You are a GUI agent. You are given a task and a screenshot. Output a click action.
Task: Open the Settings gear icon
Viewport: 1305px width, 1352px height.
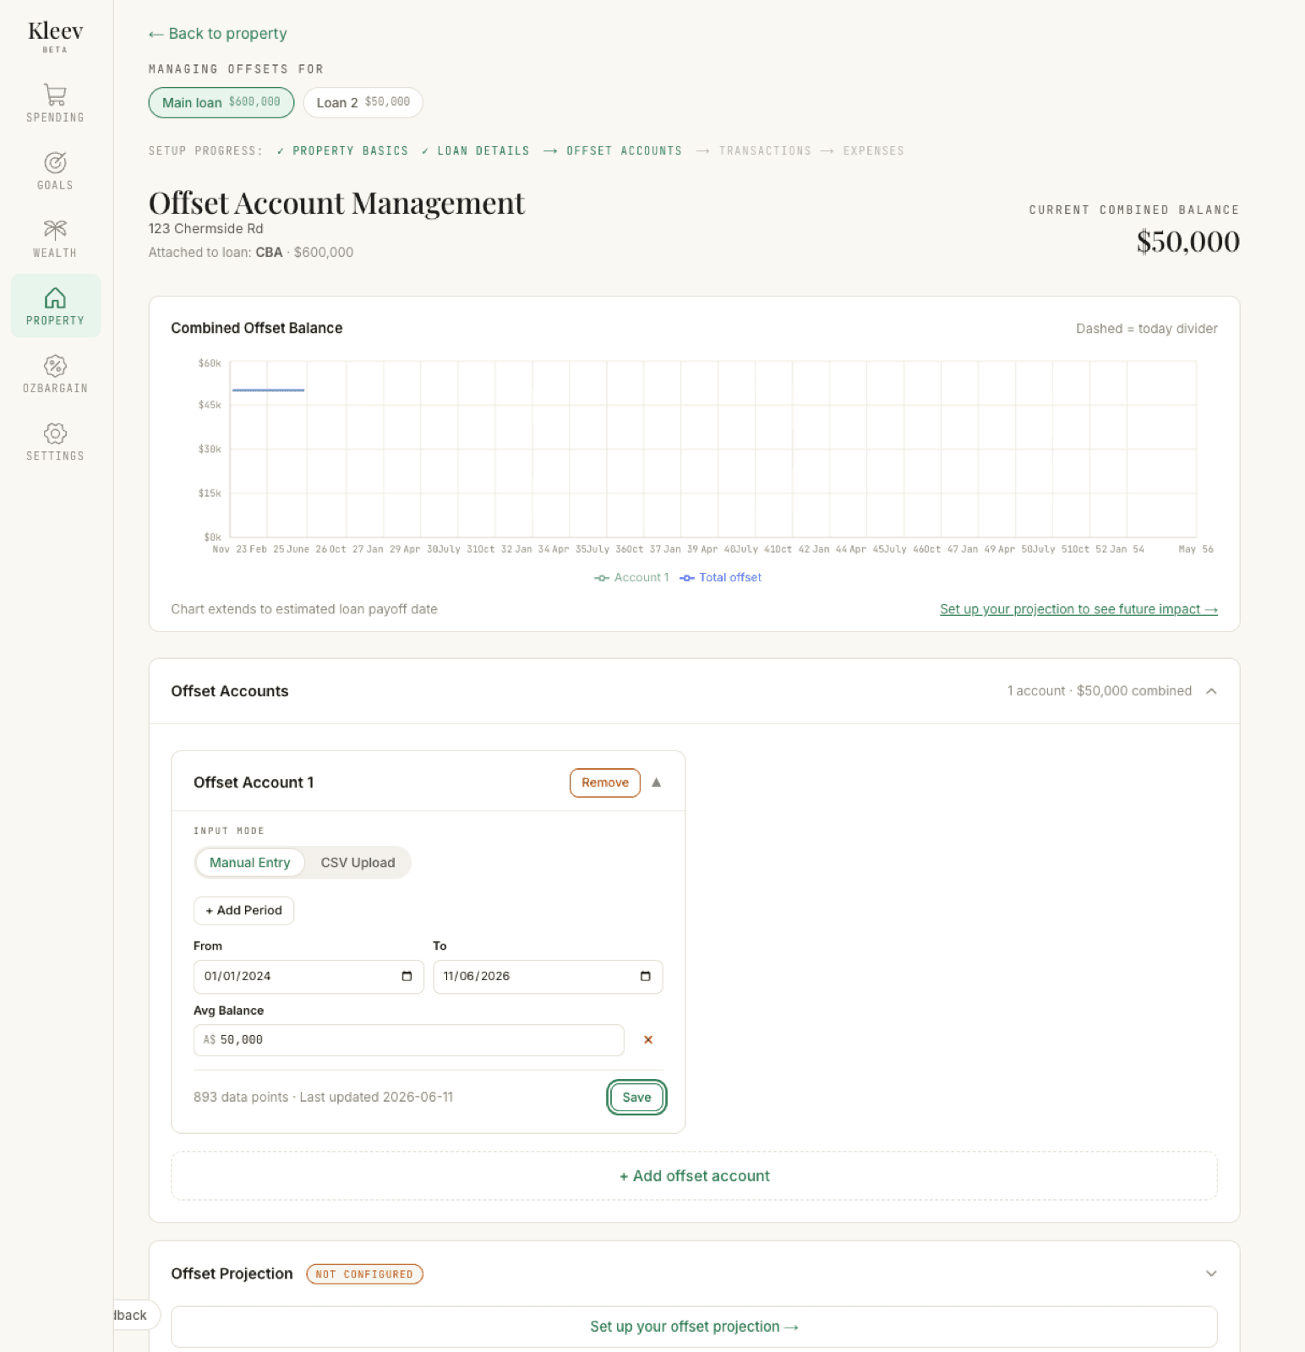[x=55, y=433]
